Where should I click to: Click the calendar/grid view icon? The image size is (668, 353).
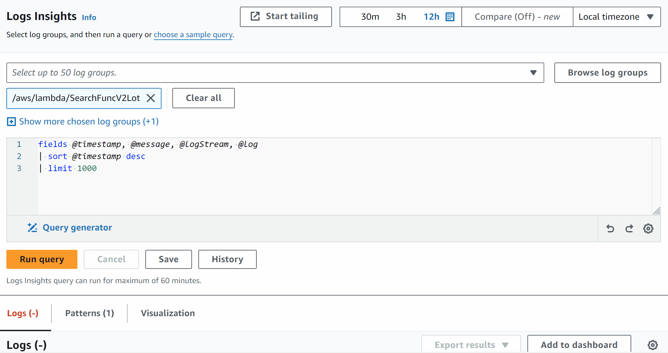coord(450,17)
